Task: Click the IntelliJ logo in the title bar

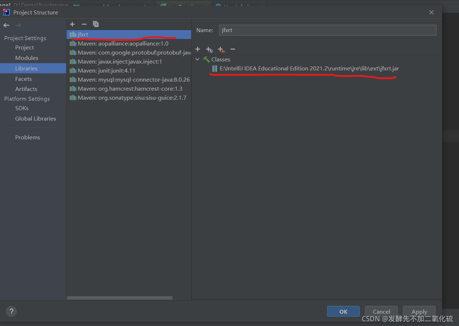Action: click(x=7, y=12)
